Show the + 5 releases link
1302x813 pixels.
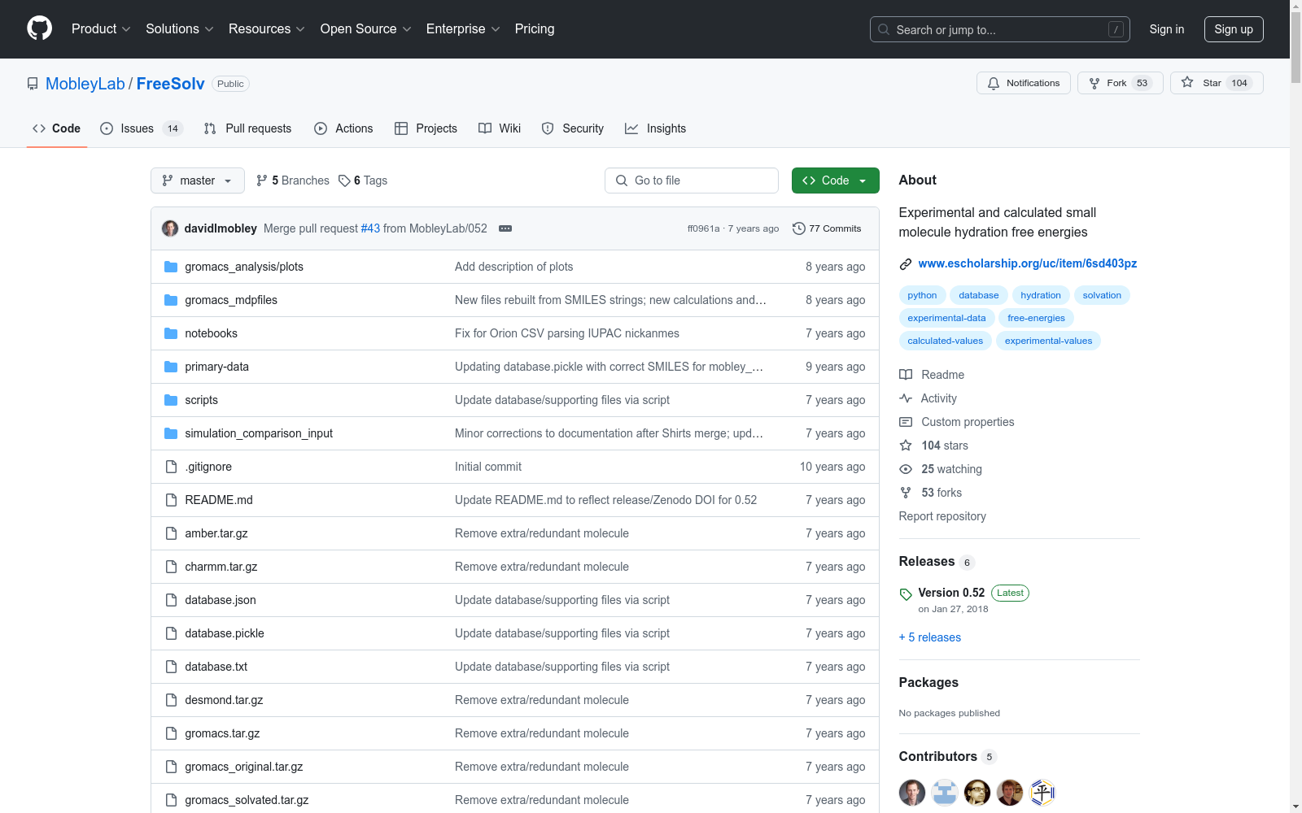tap(930, 637)
